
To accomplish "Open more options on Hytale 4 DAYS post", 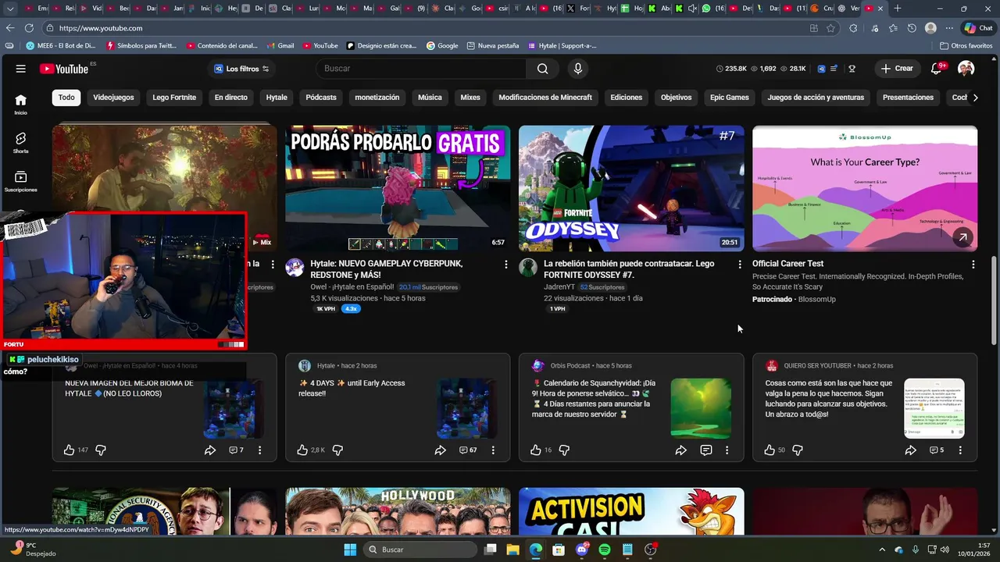I will pos(493,450).
